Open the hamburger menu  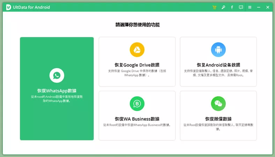[x=250, y=7]
